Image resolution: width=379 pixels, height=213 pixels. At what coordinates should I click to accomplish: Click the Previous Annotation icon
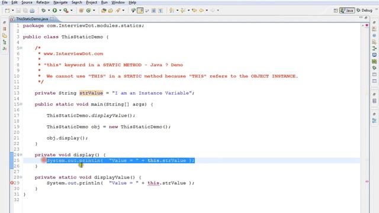183,11
